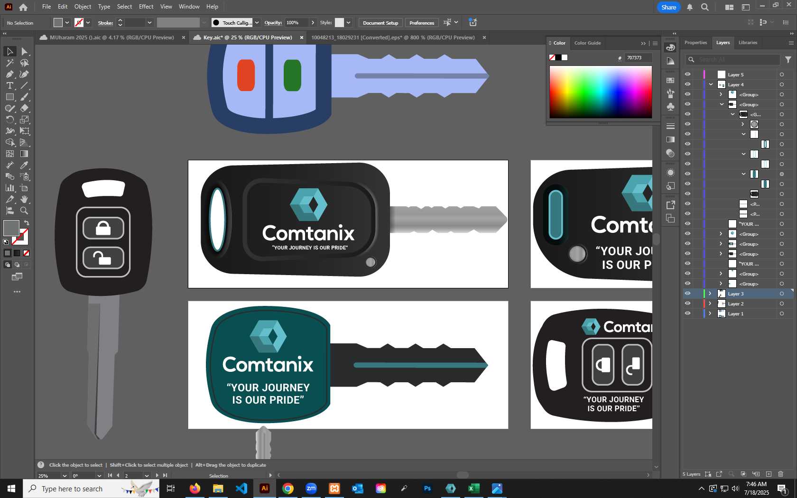Select the Eraser tool

[x=24, y=108]
